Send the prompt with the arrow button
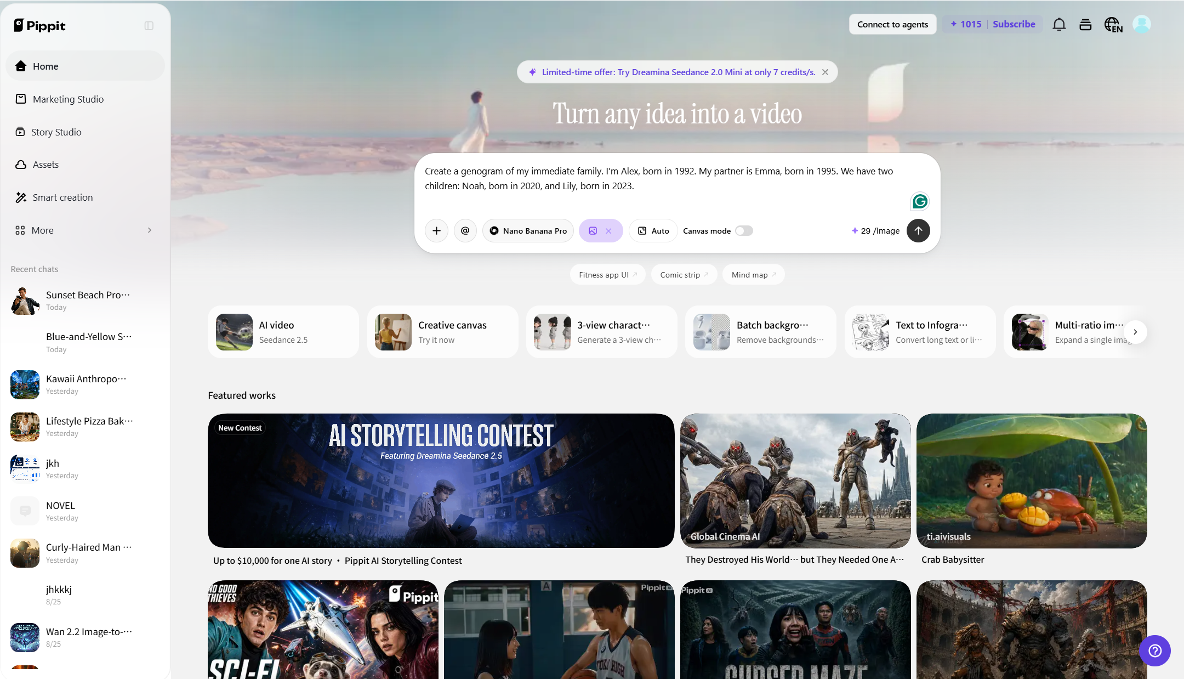Viewport: 1184px width, 679px height. (x=918, y=230)
